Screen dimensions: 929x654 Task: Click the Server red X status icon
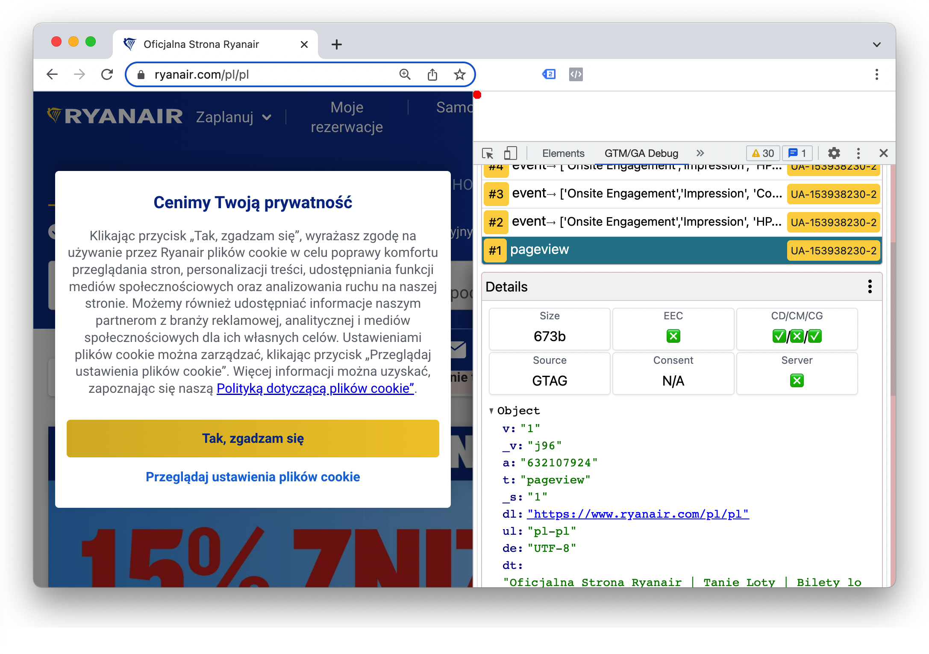coord(797,380)
